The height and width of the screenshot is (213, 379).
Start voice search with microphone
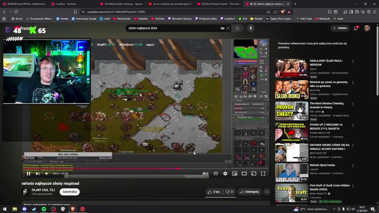pyautogui.click(x=251, y=28)
